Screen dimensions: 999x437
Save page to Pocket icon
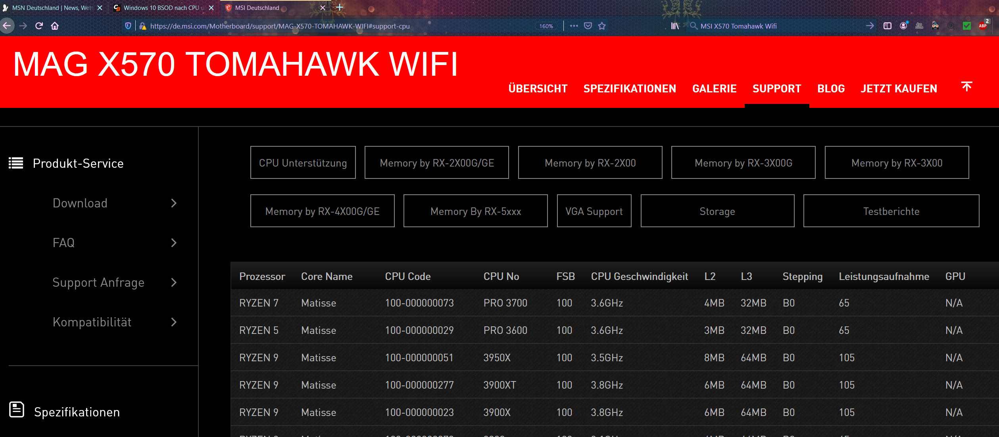click(x=588, y=26)
